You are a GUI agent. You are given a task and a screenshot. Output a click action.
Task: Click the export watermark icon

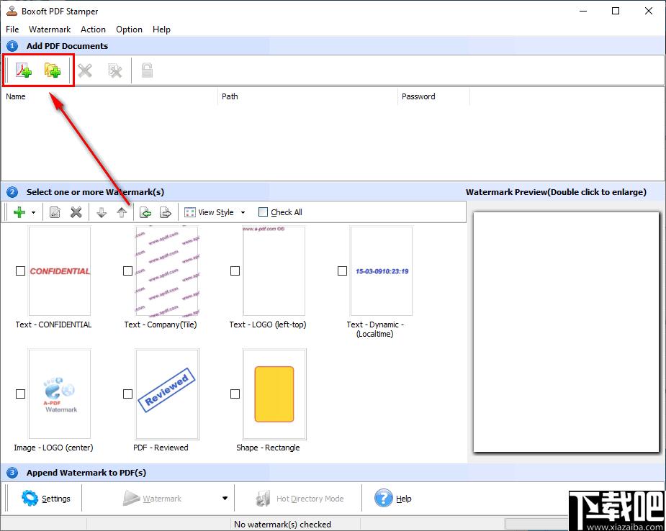click(x=165, y=212)
